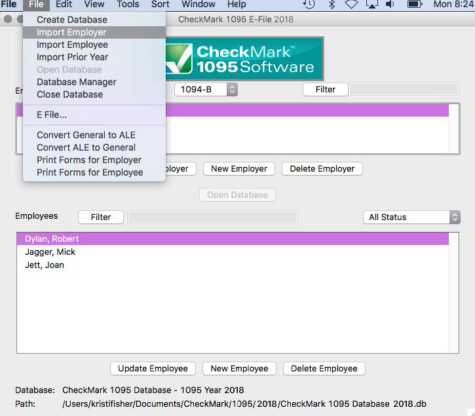Open the 1094-B form type dropdown
This screenshot has height=416, width=475.
click(205, 90)
